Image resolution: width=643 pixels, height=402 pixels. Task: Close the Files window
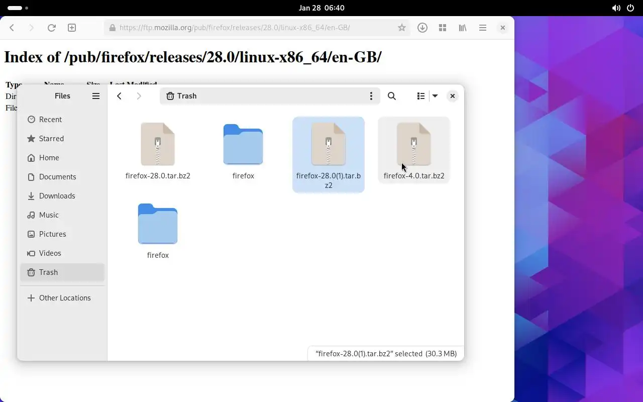pyautogui.click(x=453, y=96)
